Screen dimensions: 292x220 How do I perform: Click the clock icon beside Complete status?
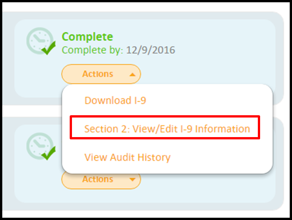[x=39, y=41]
